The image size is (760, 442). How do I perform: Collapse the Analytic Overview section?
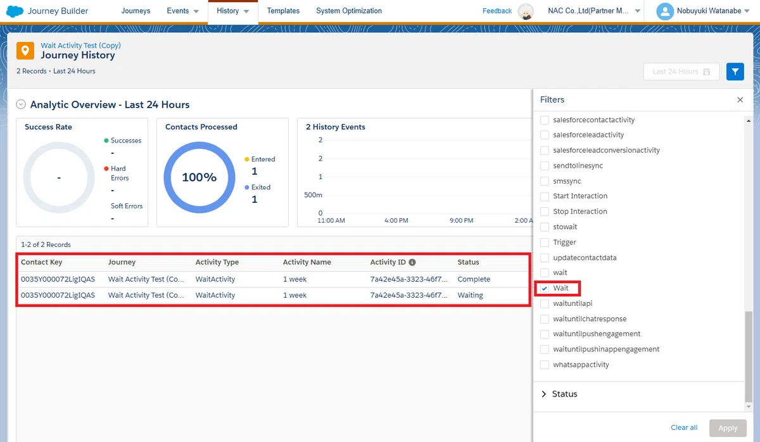point(21,104)
